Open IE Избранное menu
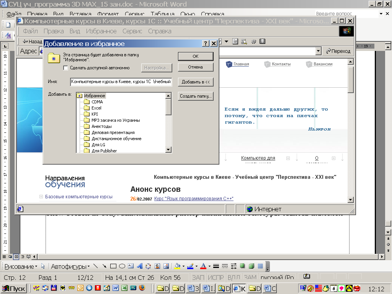The width and height of the screenshot is (392, 294). (101, 31)
